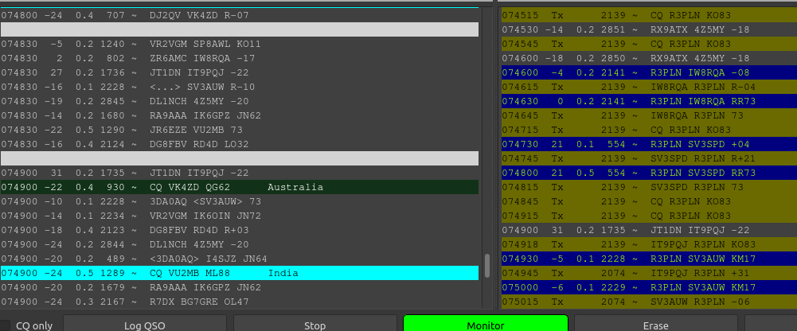Screen dimensions: 797x331
Task: Select the DG8FBV RD4D R+03 decode row
Action: pos(240,230)
